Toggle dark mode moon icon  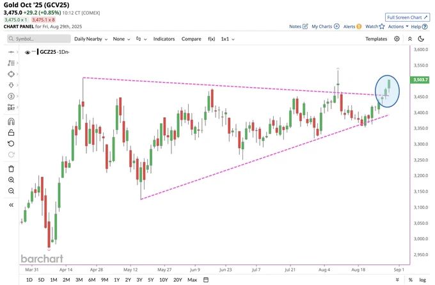click(x=421, y=39)
